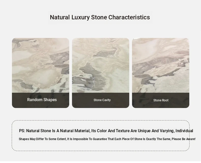Click the 'Please Be Aware!' text

pyautogui.click(x=184, y=139)
